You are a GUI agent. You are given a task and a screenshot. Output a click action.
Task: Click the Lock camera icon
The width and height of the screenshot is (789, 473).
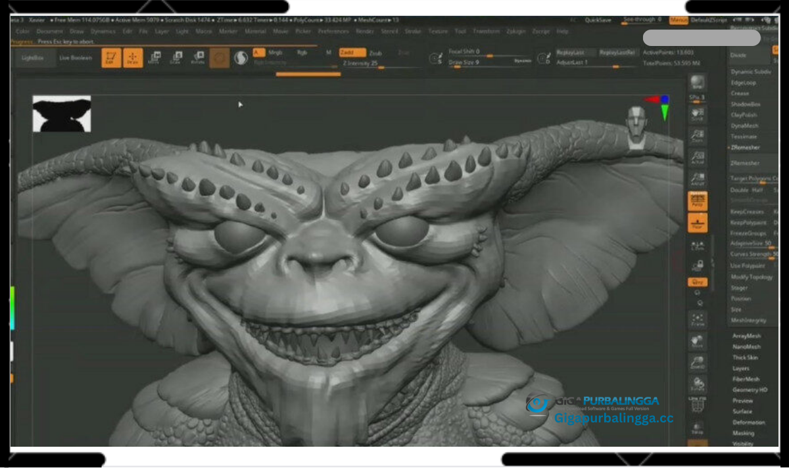(698, 265)
